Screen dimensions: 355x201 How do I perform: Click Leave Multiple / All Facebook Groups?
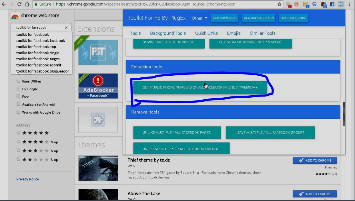tap(270, 132)
